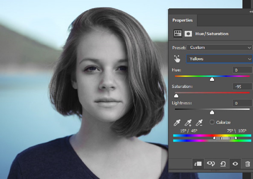Select the Subtract from Sample eyedropper

199,123
